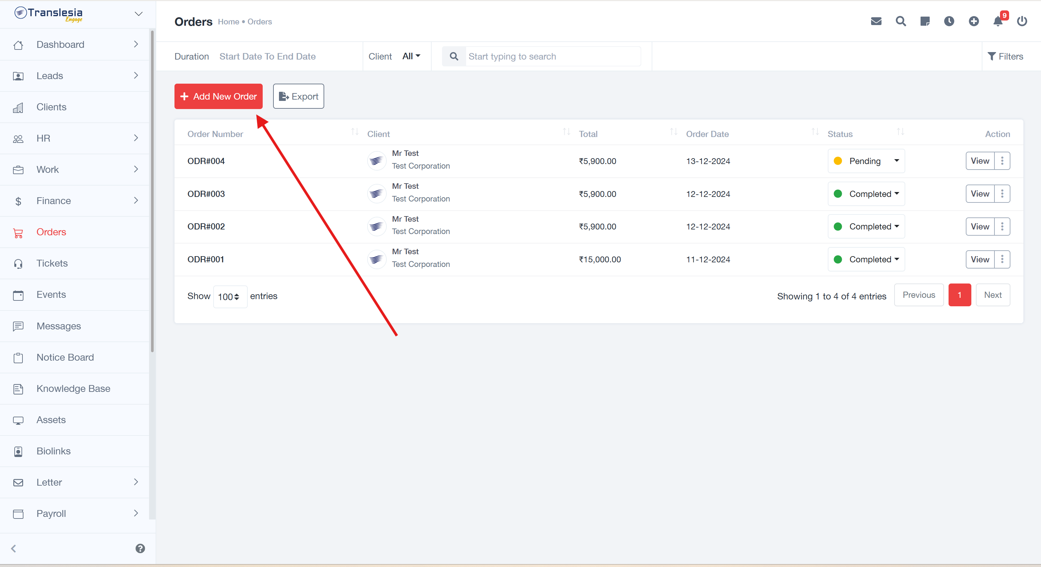Click the power logout icon

(1022, 21)
